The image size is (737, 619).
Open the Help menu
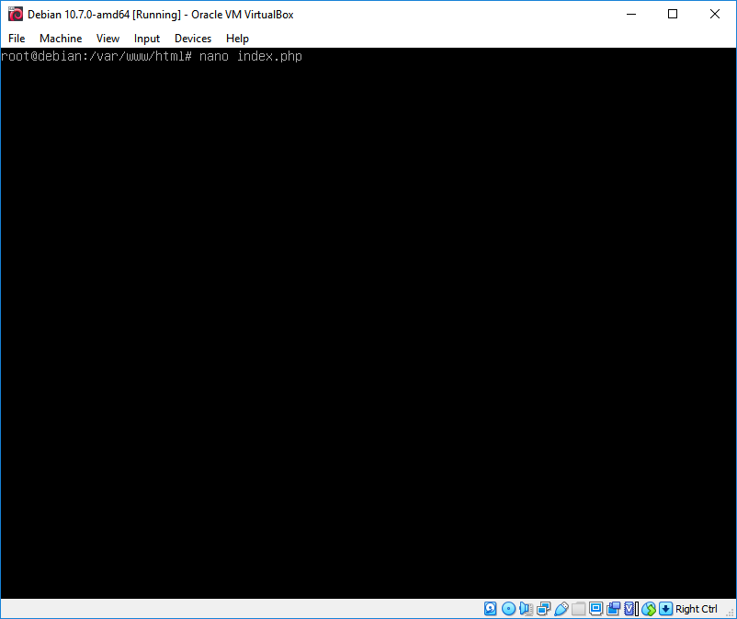pyautogui.click(x=237, y=39)
